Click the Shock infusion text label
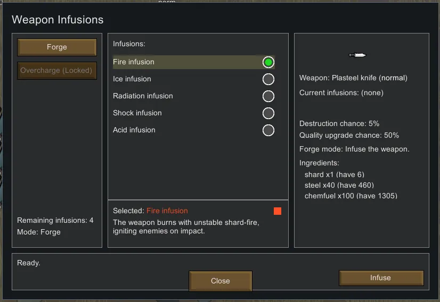This screenshot has height=302, width=440. 137,113
